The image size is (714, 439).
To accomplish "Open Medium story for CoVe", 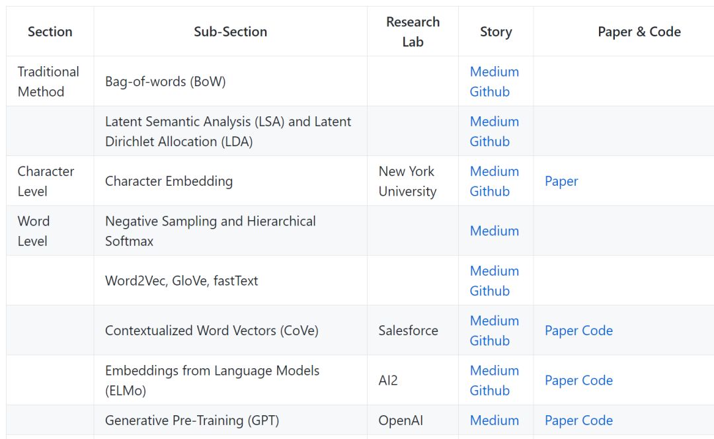I will pyautogui.click(x=494, y=321).
